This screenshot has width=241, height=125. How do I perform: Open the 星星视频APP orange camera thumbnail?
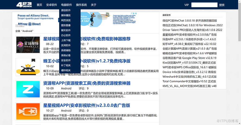28,111
